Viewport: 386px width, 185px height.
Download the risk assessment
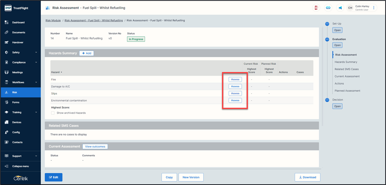[307, 177]
